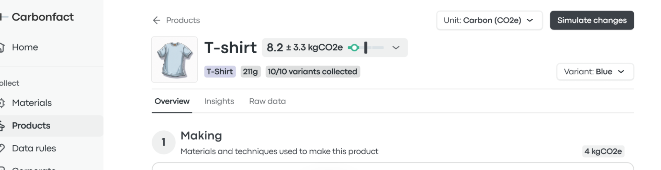Expand the 8.2 kgCO2e footprint chevron
Viewport: 661px width, 170px height.
coord(396,48)
